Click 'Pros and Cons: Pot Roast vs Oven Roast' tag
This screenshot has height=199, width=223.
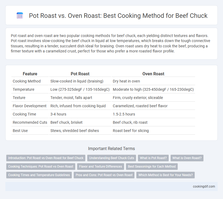point(104,175)
